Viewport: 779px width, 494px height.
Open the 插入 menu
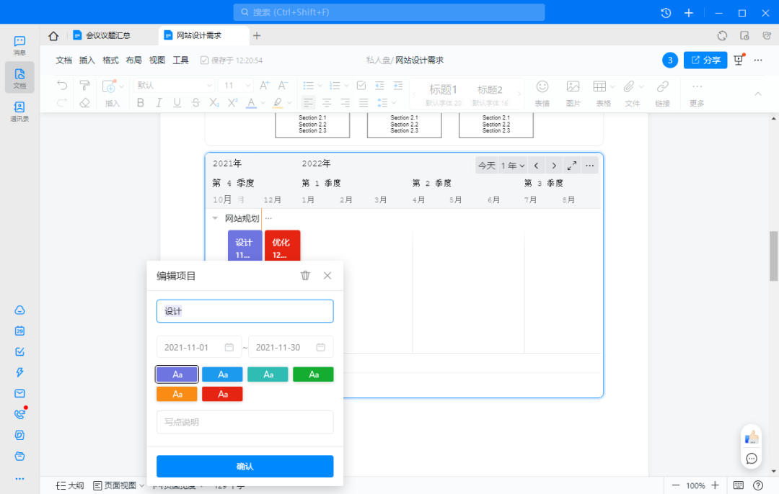(87, 60)
